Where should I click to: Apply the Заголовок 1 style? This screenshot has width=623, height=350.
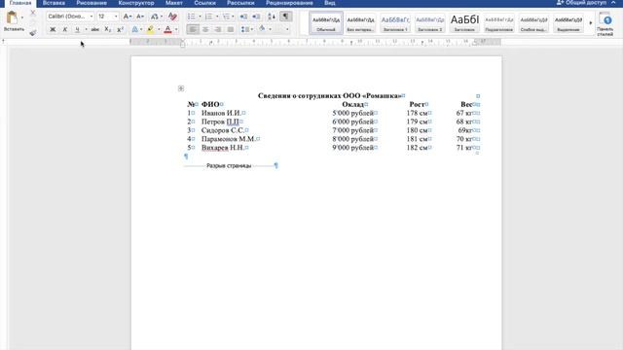[x=395, y=22]
